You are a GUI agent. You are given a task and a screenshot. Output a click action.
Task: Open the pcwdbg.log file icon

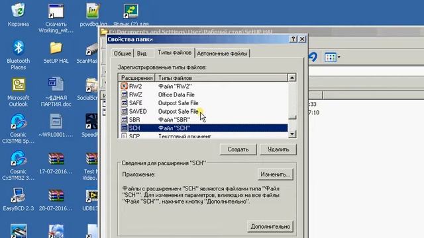93,11
